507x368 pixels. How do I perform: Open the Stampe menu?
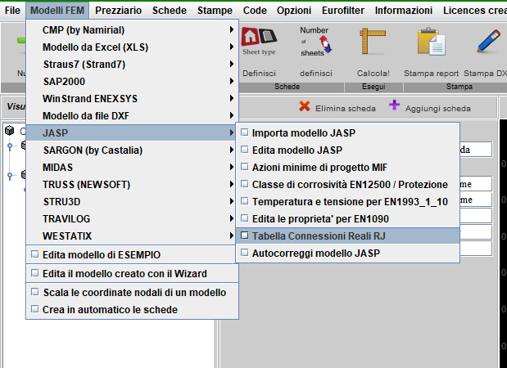(215, 11)
